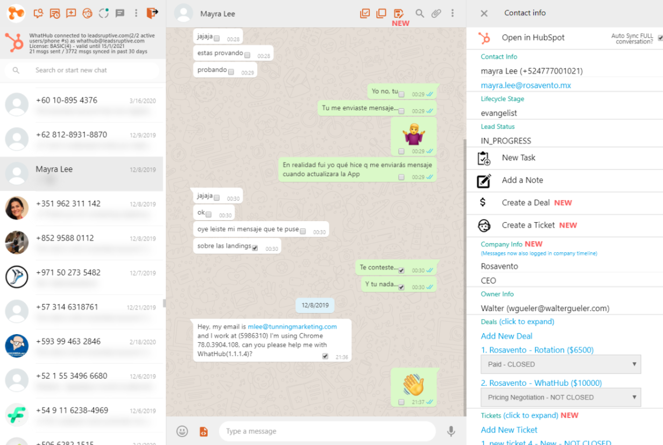The width and height of the screenshot is (663, 445).
Task: Open the scheduled messages clock icon
Action: 54,13
